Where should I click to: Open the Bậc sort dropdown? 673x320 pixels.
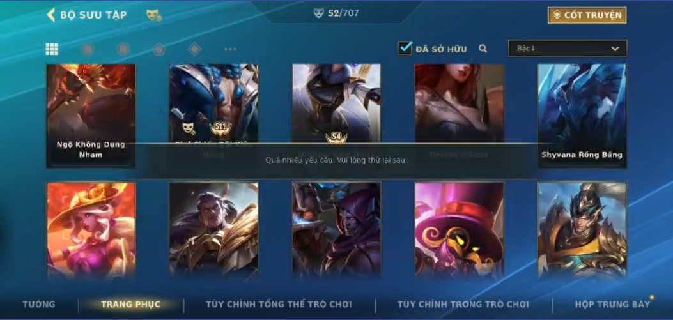(568, 49)
